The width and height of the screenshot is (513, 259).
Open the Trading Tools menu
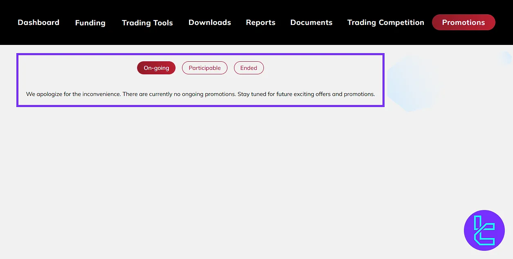click(147, 23)
